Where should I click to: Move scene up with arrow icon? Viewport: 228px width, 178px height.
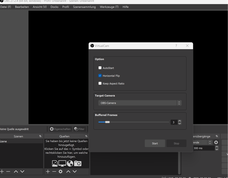point(16,172)
